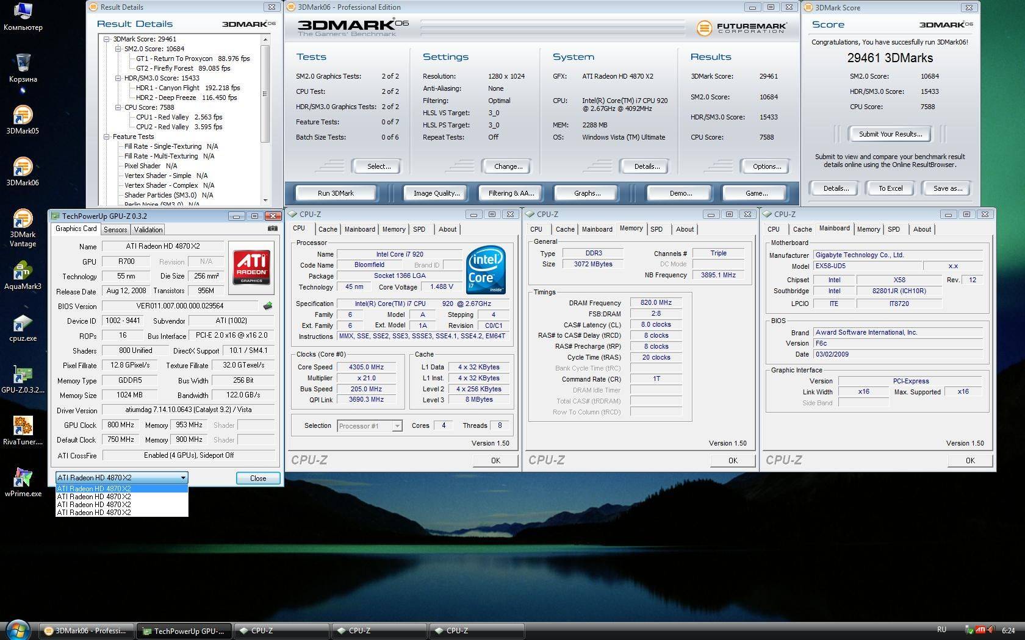The width and height of the screenshot is (1025, 640).
Task: Click the ATI Radeon logo in GPU-Z
Action: 251,268
